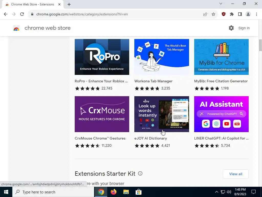Click the chrome web store title

(47, 28)
